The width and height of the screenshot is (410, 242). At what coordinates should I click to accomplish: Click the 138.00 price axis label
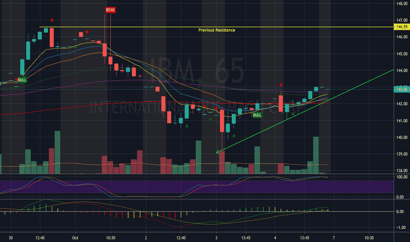click(402, 171)
